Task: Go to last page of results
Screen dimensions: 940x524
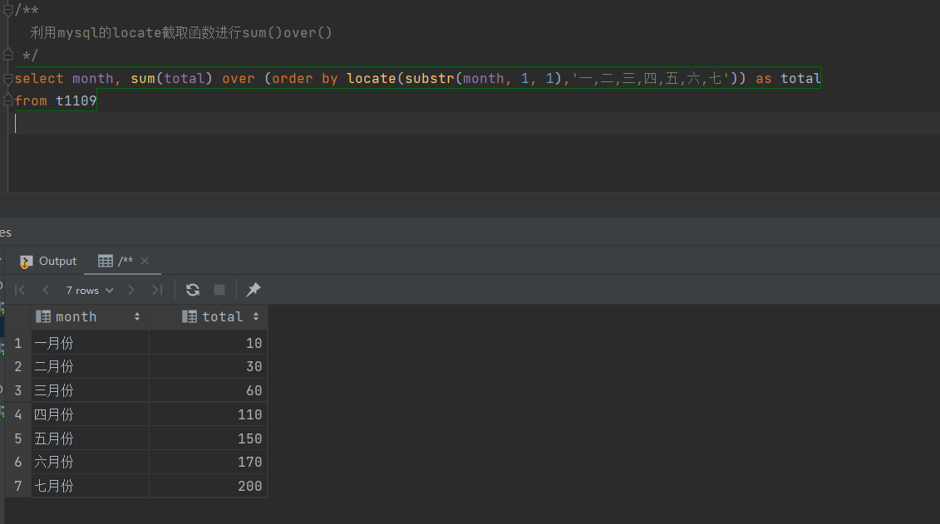Action: tap(157, 290)
